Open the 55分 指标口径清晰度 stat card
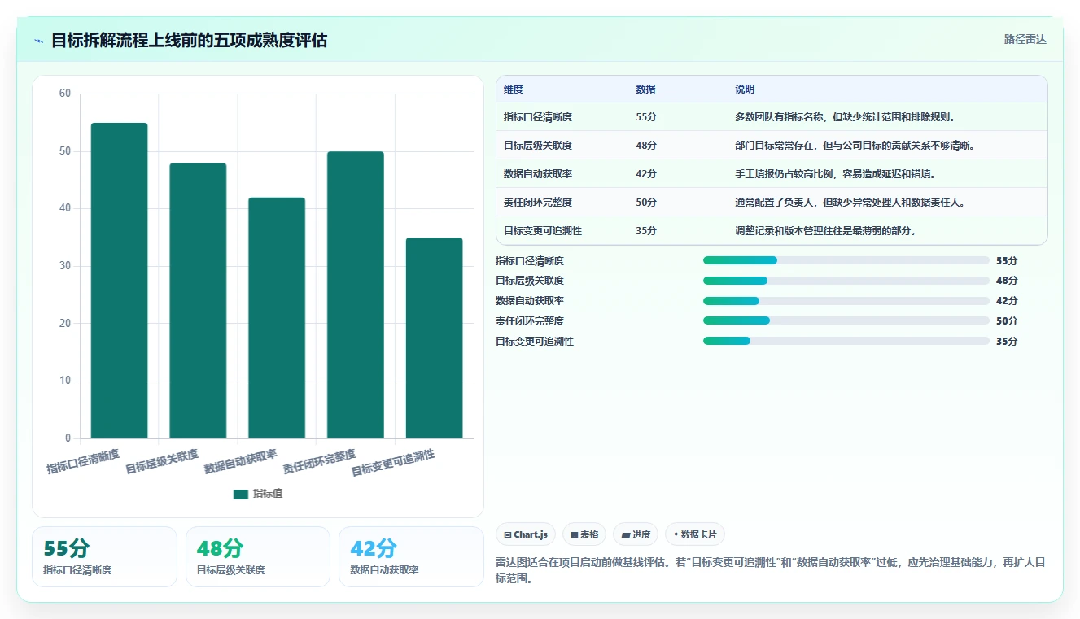 pos(104,556)
